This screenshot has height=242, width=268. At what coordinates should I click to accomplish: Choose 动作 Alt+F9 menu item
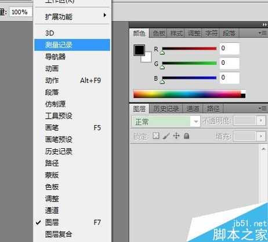[73, 80]
